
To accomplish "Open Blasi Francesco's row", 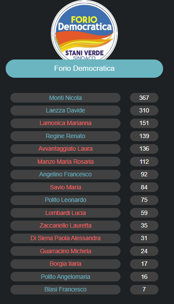I will [x=65, y=290].
